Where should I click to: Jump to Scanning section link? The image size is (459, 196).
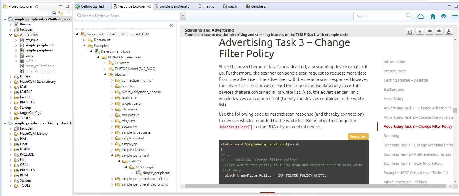(391, 136)
